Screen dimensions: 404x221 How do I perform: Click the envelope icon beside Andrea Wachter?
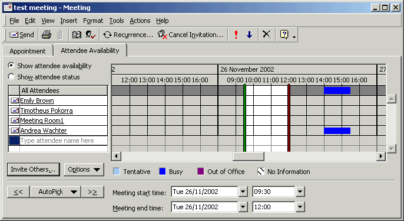(14, 130)
